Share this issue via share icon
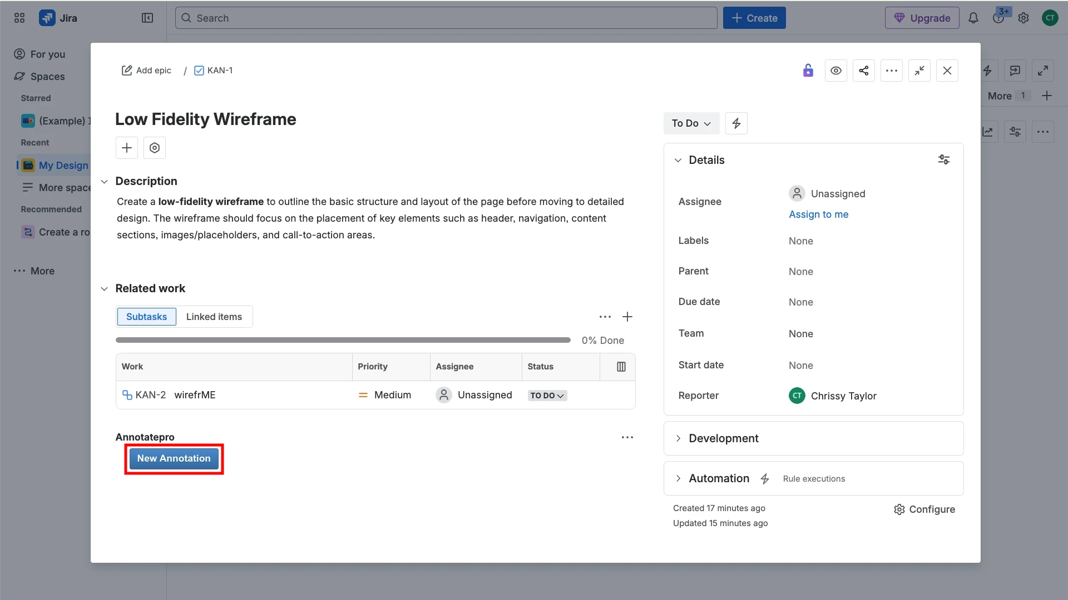The height and width of the screenshot is (600, 1068). click(x=863, y=71)
